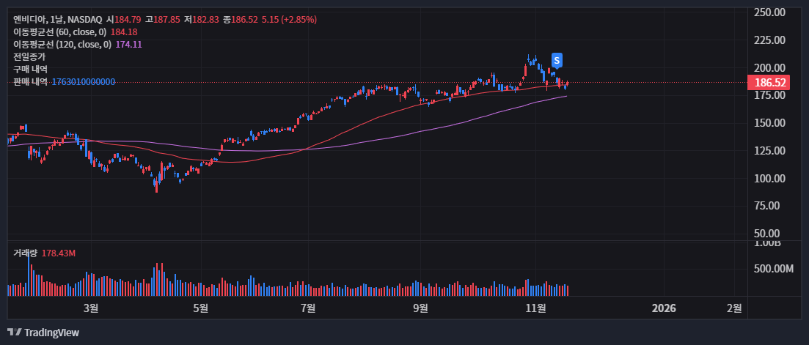Select the 이동평균선 (60, close, 0) indicator
This screenshot has height=345, width=809.
pyautogui.click(x=59, y=32)
